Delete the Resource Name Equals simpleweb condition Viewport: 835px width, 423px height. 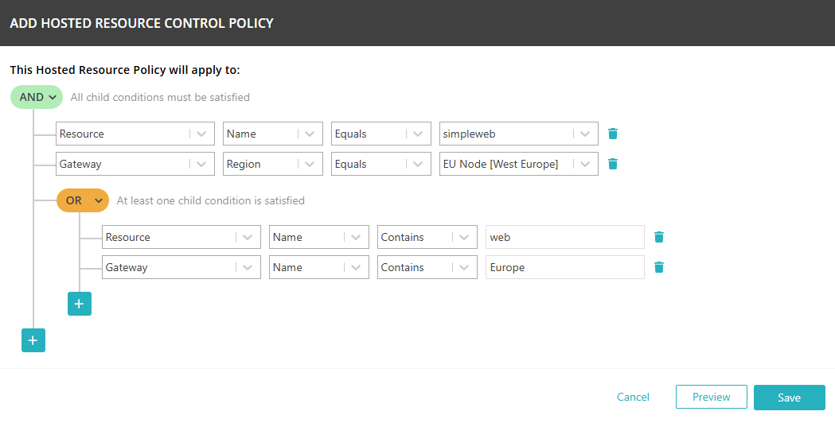(612, 134)
